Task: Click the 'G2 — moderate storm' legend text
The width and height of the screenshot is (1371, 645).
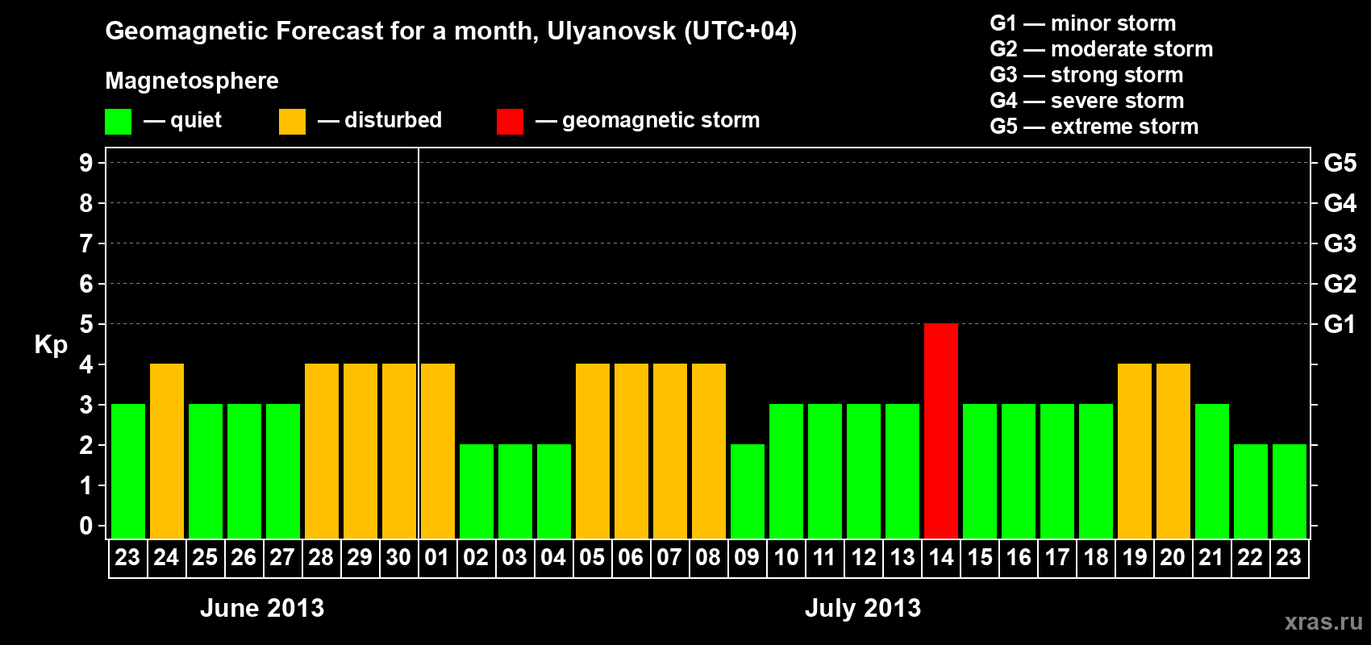Action: [1102, 49]
